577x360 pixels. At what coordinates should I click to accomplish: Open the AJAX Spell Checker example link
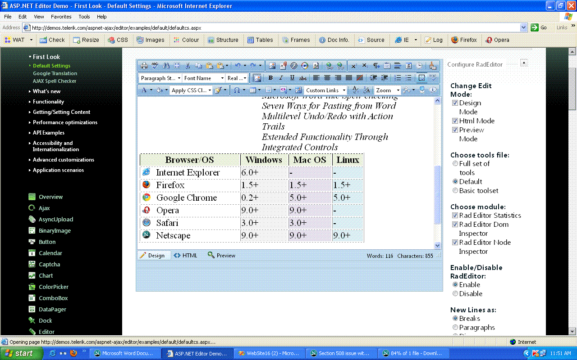pyautogui.click(x=55, y=81)
